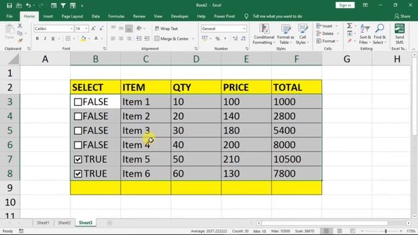Click the Center align icon
The height and width of the screenshot is (235, 418).
coord(121,39)
